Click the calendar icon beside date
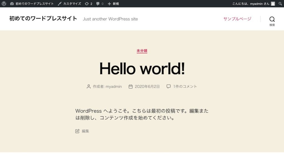This screenshot has width=284, height=161. pyautogui.click(x=130, y=87)
